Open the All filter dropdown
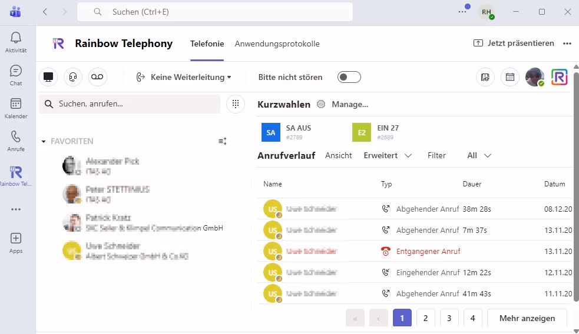579x334 pixels. pyautogui.click(x=479, y=156)
